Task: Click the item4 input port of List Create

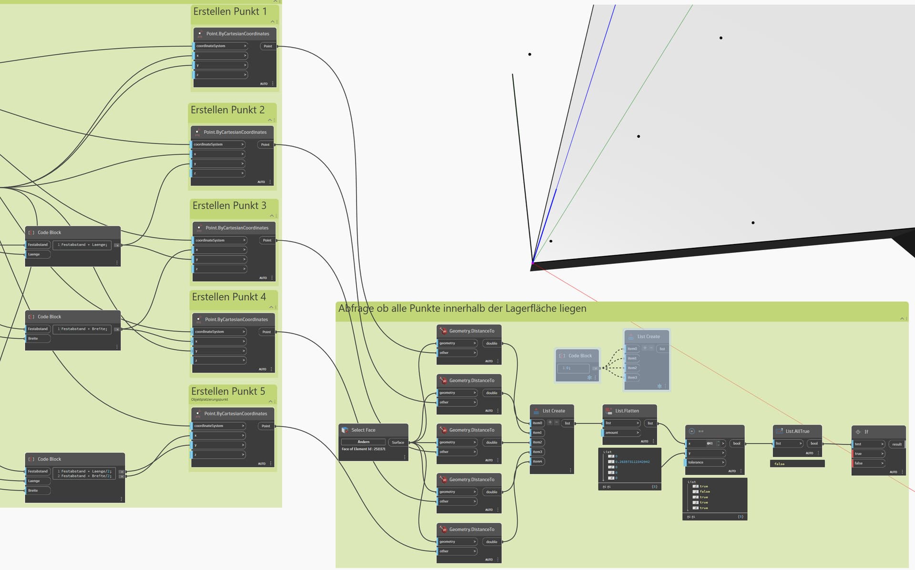Action: (537, 462)
